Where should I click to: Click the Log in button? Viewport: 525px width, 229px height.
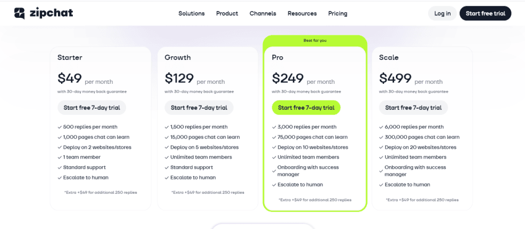click(442, 13)
